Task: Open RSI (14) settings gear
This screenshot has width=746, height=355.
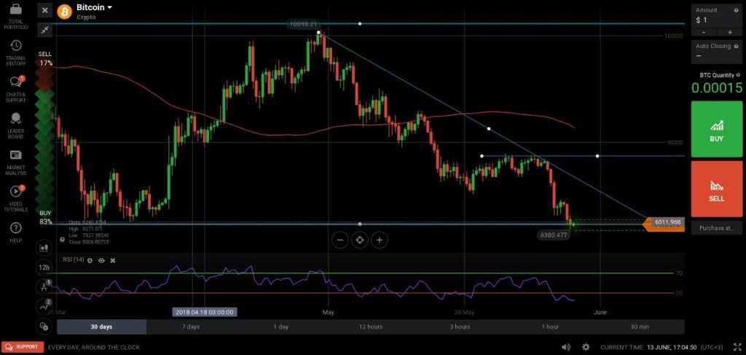Action: tap(90, 260)
